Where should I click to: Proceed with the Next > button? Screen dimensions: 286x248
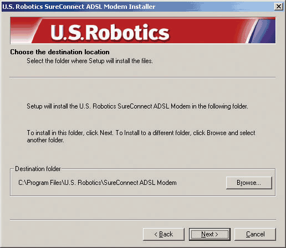(x=210, y=234)
